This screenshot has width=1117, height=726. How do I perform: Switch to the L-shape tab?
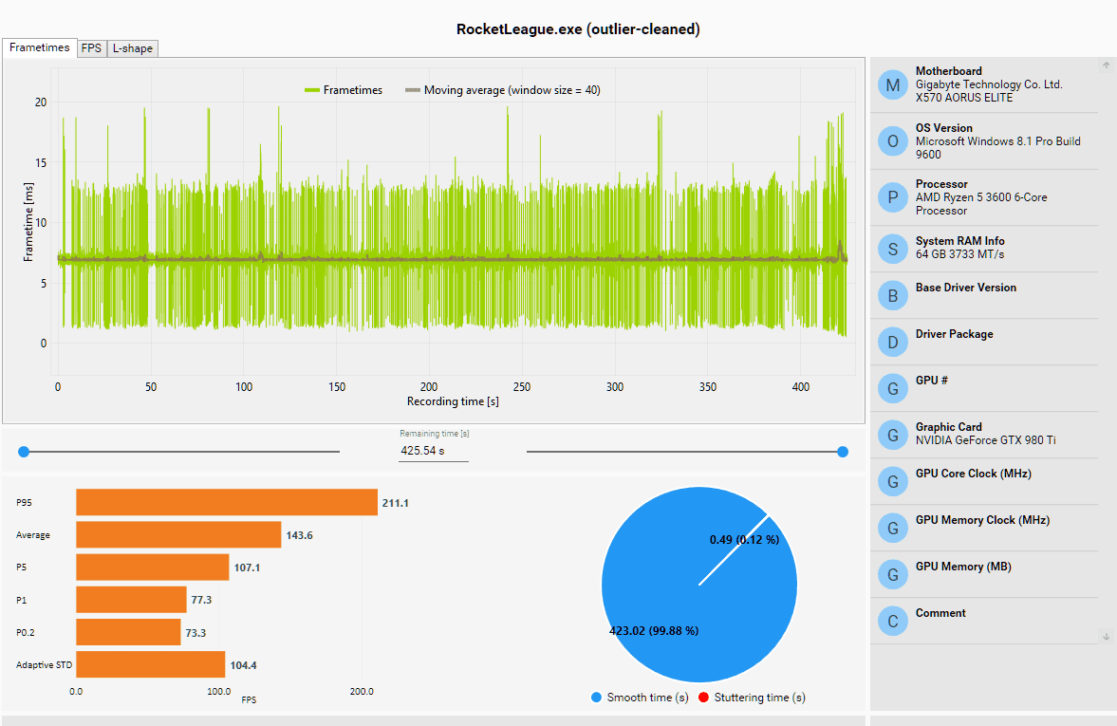pyautogui.click(x=133, y=48)
